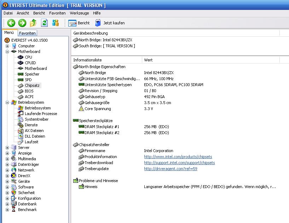
Task: Click the Multimedia icon
Action: [x=14, y=159]
